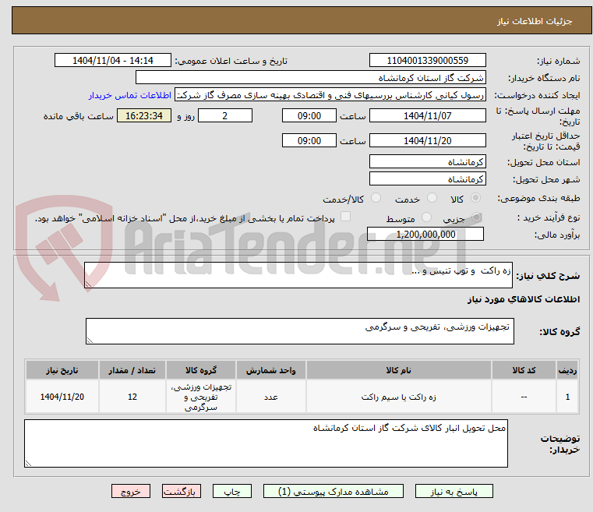Image resolution: width=593 pixels, height=512 pixels.
Task: Click the countdown timer 16:23:34
Action: pyautogui.click(x=143, y=115)
